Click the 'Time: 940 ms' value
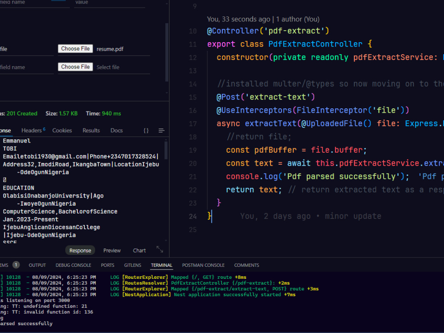Screen dimensions: 444x333 pos(103,114)
